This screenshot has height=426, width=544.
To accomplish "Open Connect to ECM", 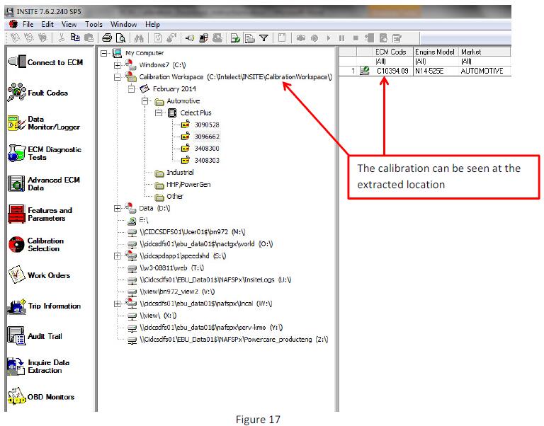I will coord(45,62).
